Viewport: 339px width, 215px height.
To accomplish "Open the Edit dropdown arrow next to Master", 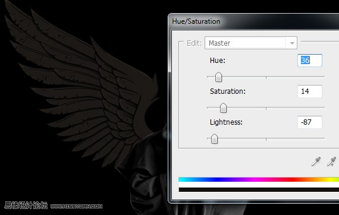I will [292, 43].
